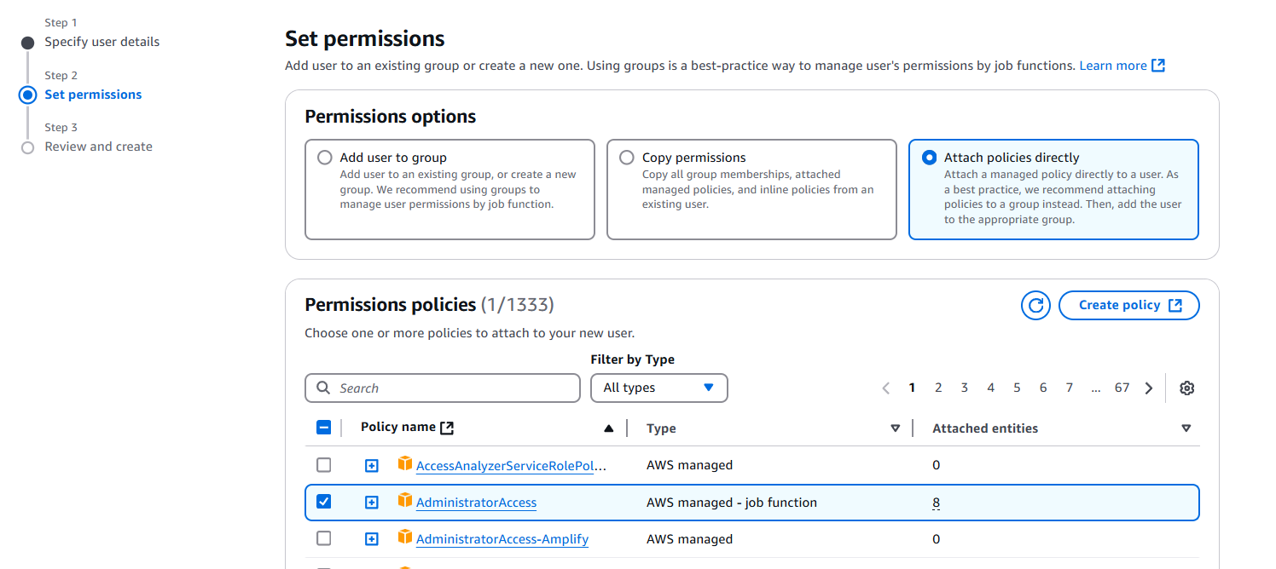Check the AccessAnalyzerServiceRolePolicy checkbox

(x=323, y=465)
